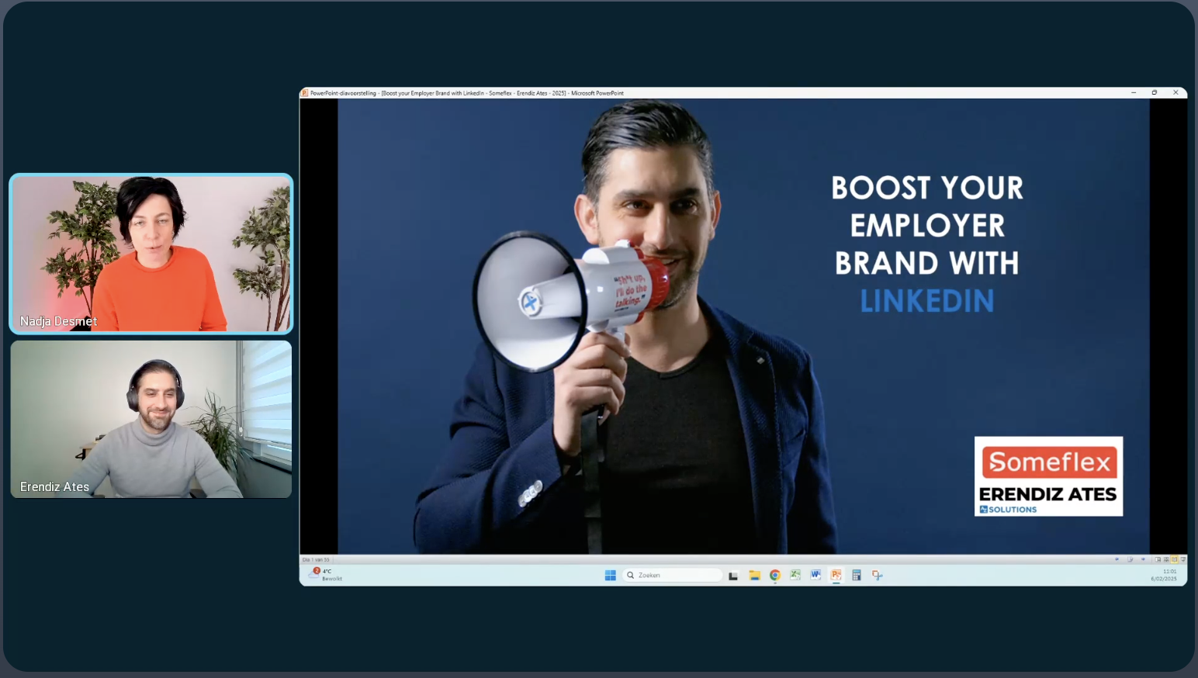Open the weather widget showing 4°C
Image resolution: width=1198 pixels, height=678 pixels.
(325, 574)
